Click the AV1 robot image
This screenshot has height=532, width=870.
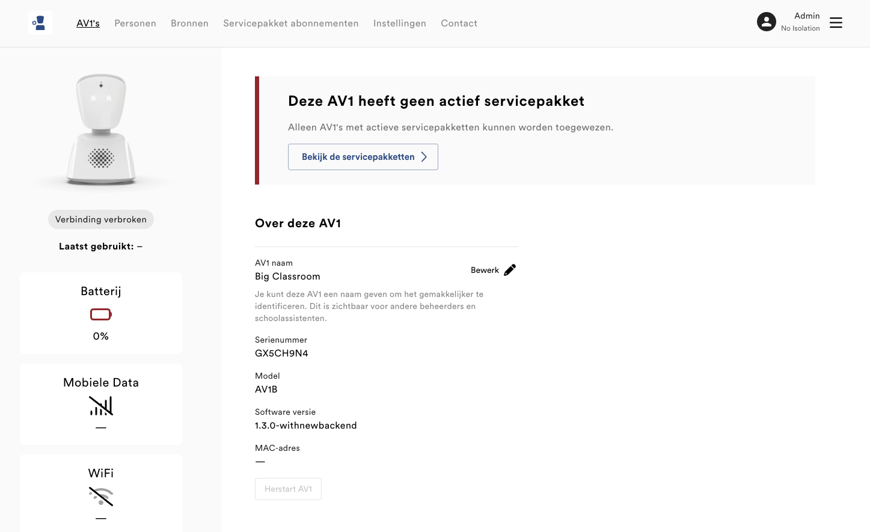[101, 129]
